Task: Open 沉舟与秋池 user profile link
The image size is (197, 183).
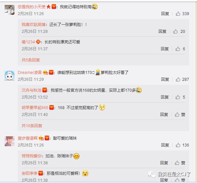Action: tap(31, 90)
